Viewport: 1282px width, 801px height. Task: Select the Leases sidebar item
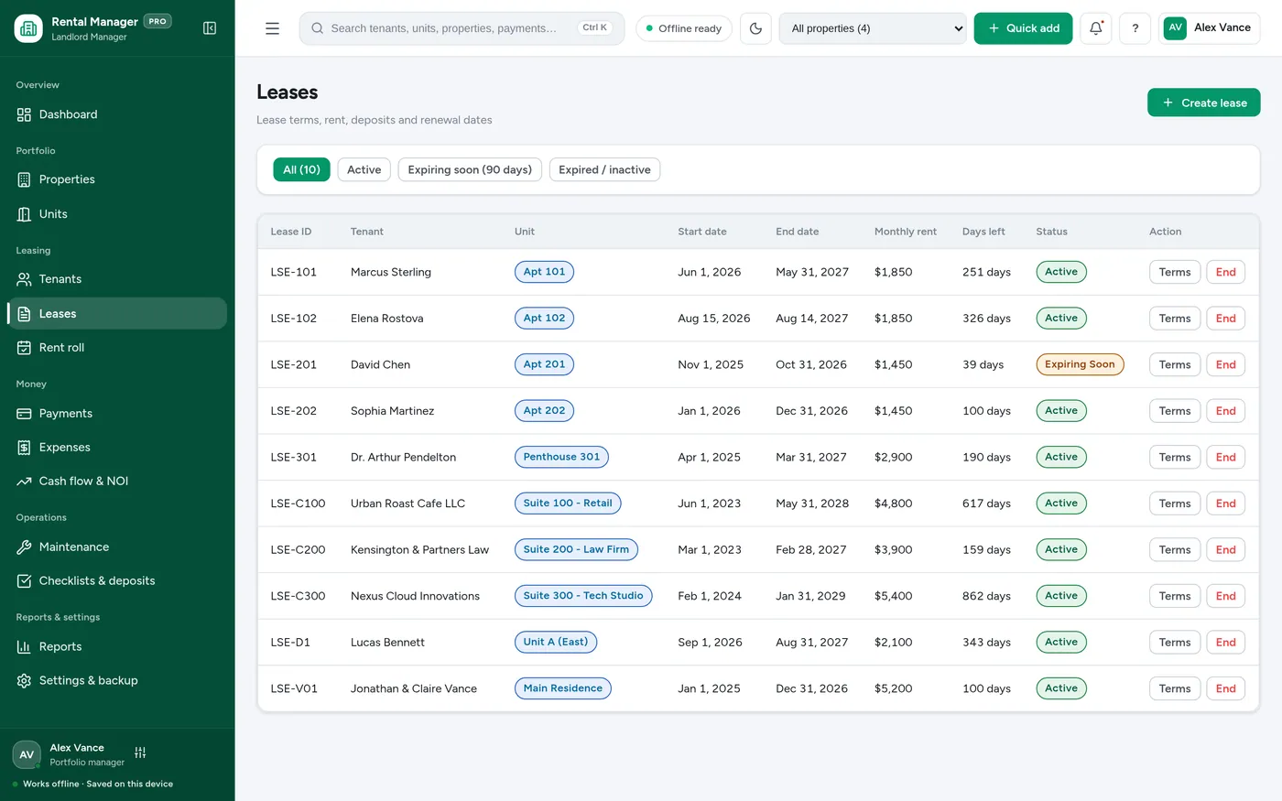click(x=117, y=313)
